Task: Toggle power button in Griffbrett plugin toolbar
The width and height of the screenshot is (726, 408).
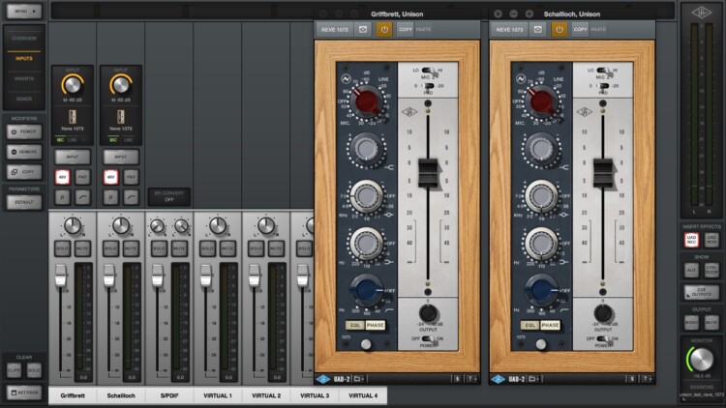Action: 384,30
